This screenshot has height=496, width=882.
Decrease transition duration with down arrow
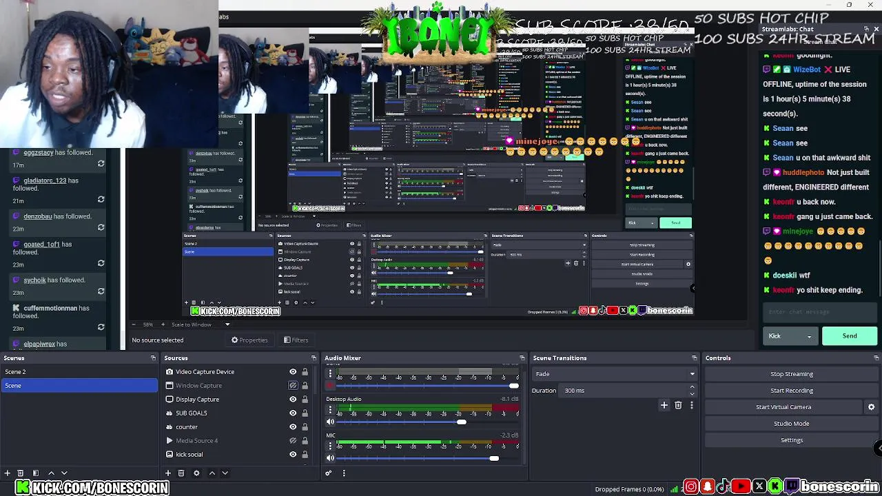[x=692, y=393]
